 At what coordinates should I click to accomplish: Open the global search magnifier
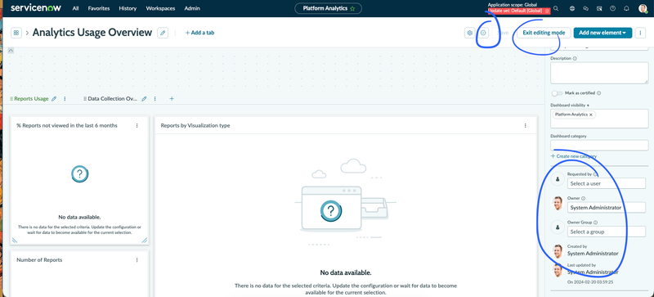[556, 8]
